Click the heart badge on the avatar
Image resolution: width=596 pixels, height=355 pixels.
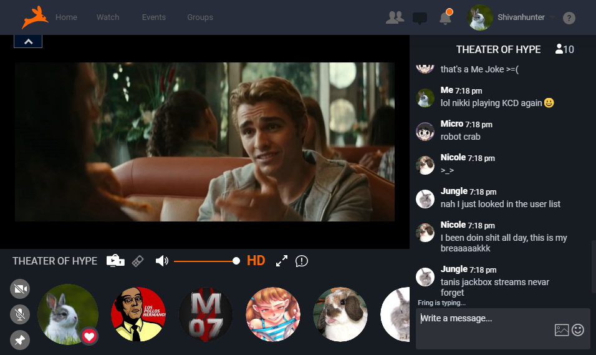[89, 336]
